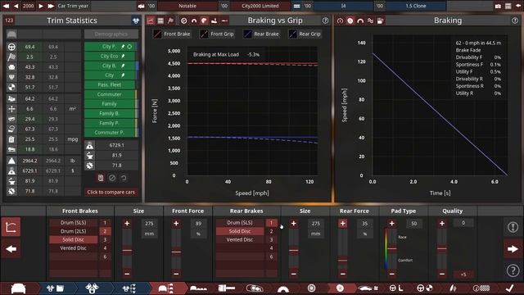Image resolution: width=524 pixels, height=295 pixels.
Task: Go back with the left arrow button
Action: tap(11, 249)
